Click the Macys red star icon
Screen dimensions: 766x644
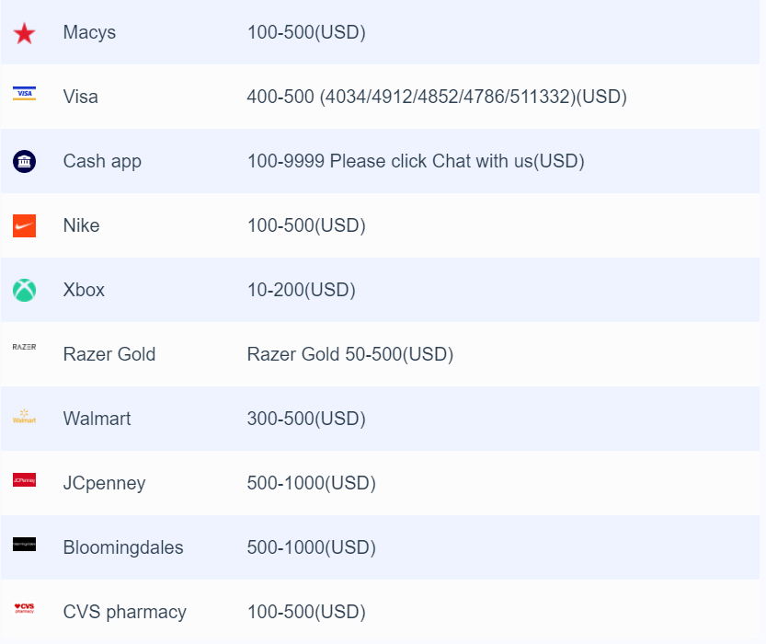pos(24,34)
